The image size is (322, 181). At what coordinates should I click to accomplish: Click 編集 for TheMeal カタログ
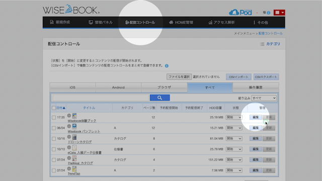tap(256, 160)
